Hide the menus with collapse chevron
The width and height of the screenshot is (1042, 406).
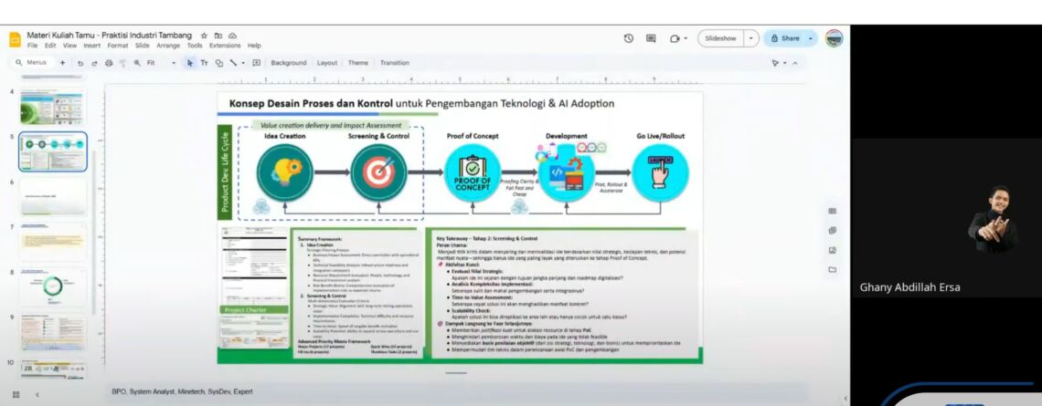(794, 63)
